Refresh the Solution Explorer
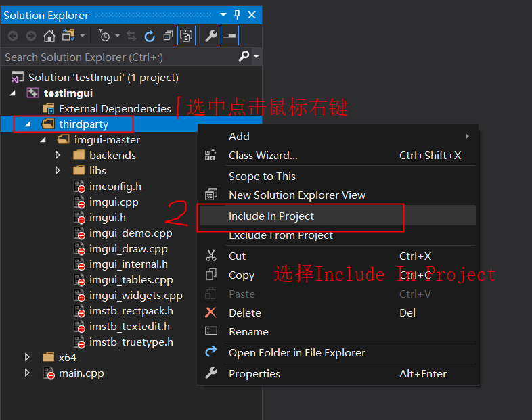 click(x=150, y=36)
